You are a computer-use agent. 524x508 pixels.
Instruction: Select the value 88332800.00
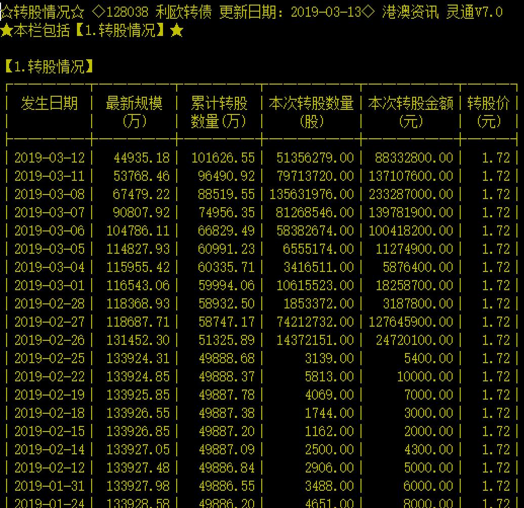414,158
